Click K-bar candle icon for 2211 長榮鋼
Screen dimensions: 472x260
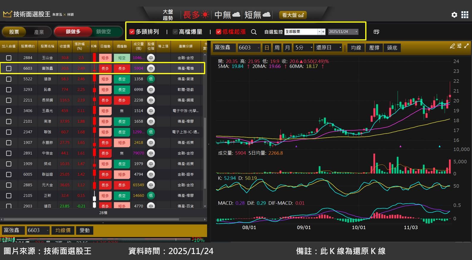click(x=94, y=100)
